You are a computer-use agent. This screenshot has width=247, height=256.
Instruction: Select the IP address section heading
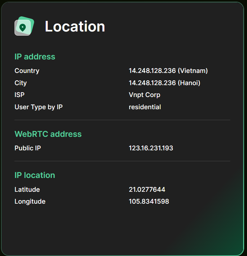[35, 57]
